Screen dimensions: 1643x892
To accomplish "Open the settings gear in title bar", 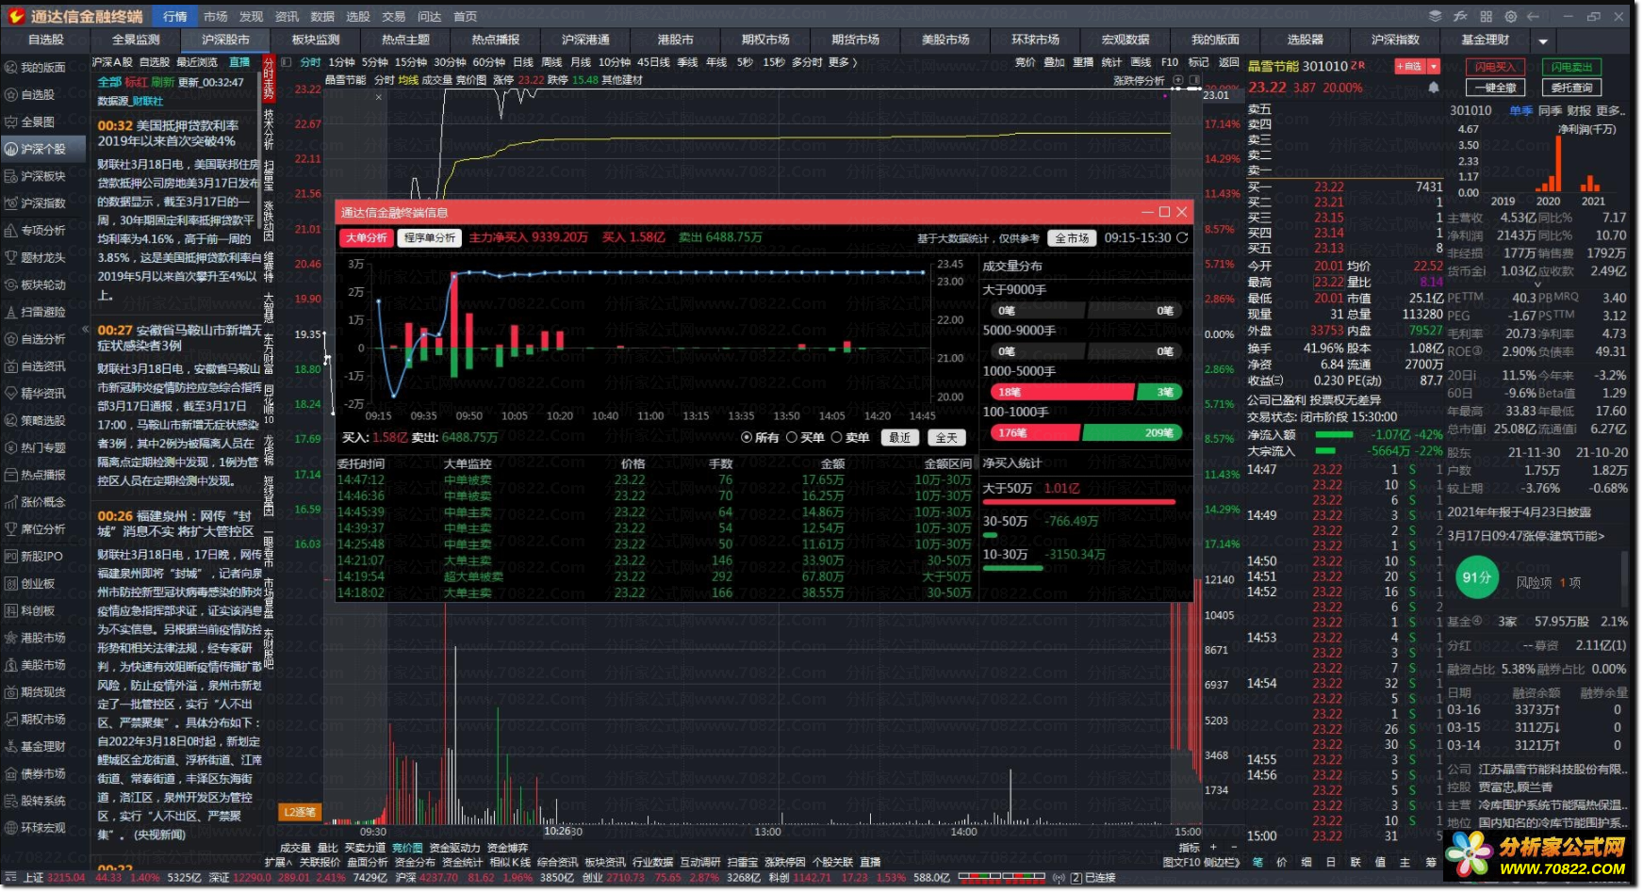I will pos(1510,16).
